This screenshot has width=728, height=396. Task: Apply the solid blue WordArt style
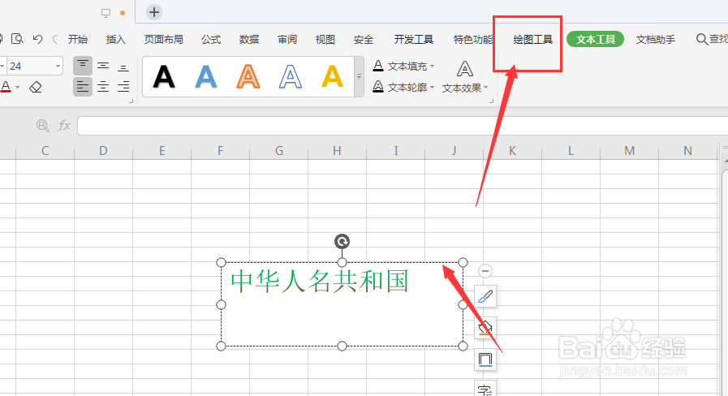coord(206,76)
